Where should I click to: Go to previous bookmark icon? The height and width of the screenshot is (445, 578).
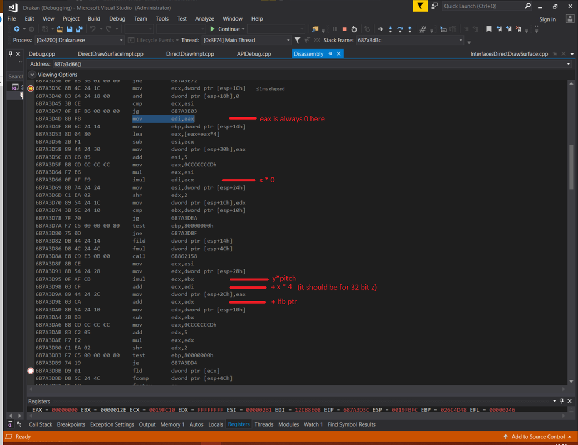tap(499, 29)
